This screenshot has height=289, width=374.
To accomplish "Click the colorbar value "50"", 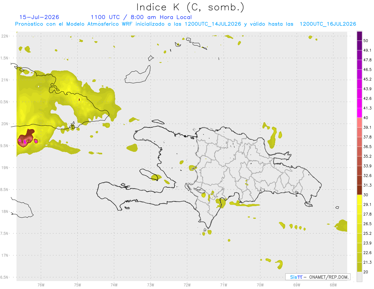I will point(366,41).
